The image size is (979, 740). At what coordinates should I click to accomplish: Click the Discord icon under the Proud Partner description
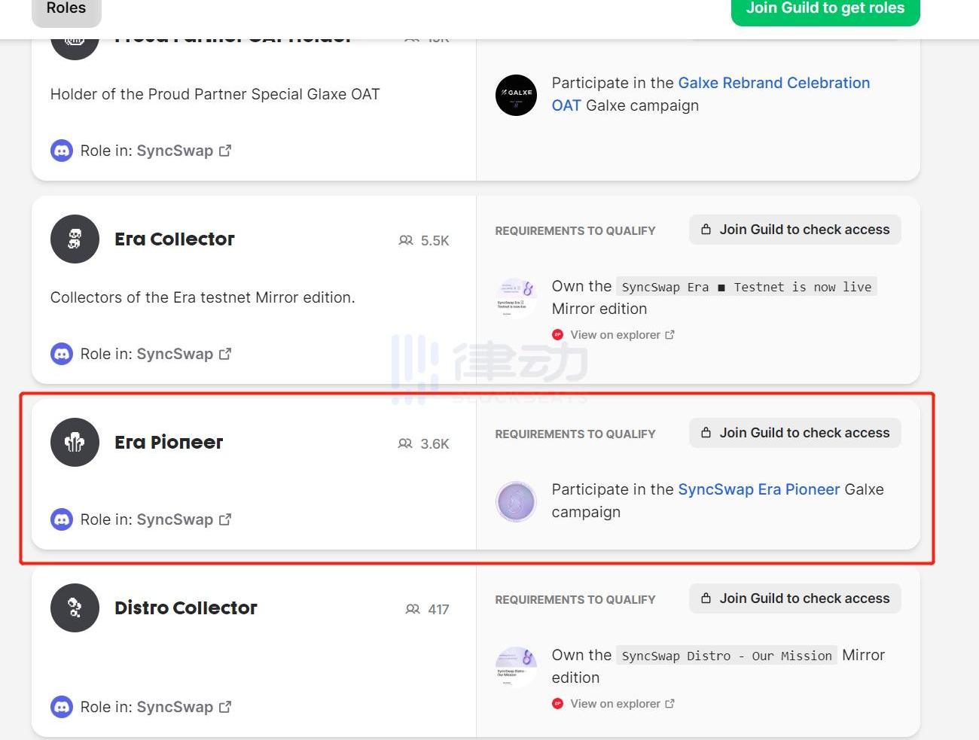click(x=62, y=151)
